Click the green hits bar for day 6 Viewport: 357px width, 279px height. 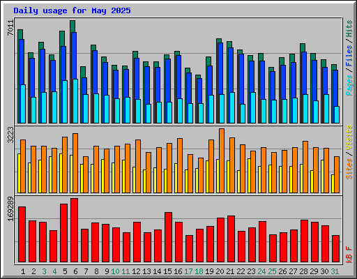coord(73,26)
